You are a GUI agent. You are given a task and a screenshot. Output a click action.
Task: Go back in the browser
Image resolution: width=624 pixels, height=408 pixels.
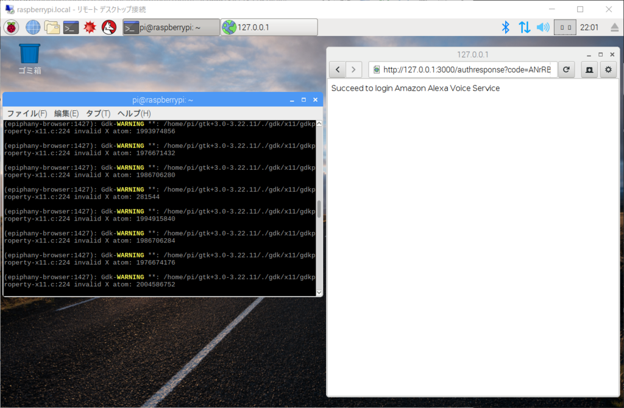point(338,69)
